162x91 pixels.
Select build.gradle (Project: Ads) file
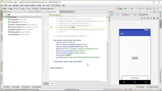17,19
